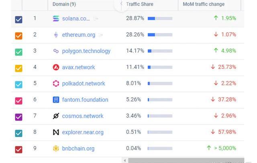This screenshot has height=163, width=257.
Task: Click the BNB Chain yellow icon
Action: point(56,149)
